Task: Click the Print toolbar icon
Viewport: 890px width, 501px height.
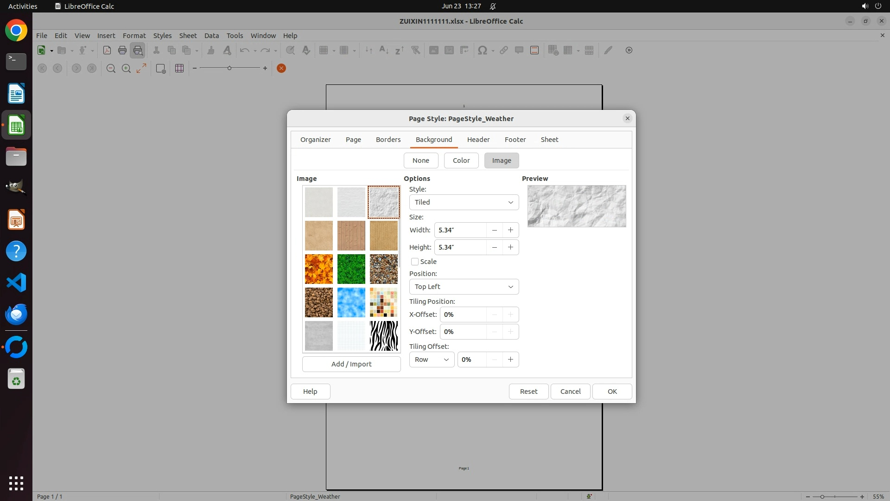Action: click(122, 51)
